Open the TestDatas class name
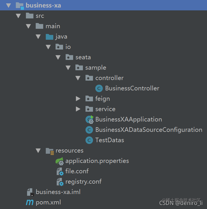This screenshot has height=209, width=207. [110, 140]
